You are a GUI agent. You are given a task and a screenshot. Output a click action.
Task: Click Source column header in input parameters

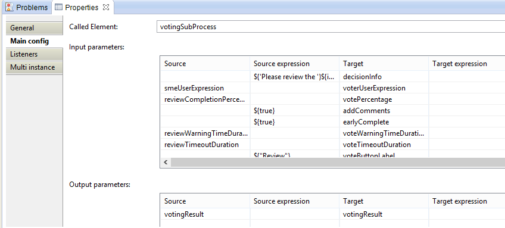tap(205, 64)
